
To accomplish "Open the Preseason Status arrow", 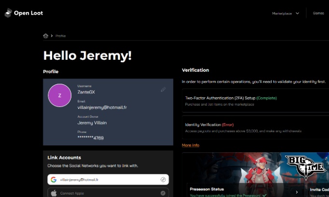I will (297, 192).
